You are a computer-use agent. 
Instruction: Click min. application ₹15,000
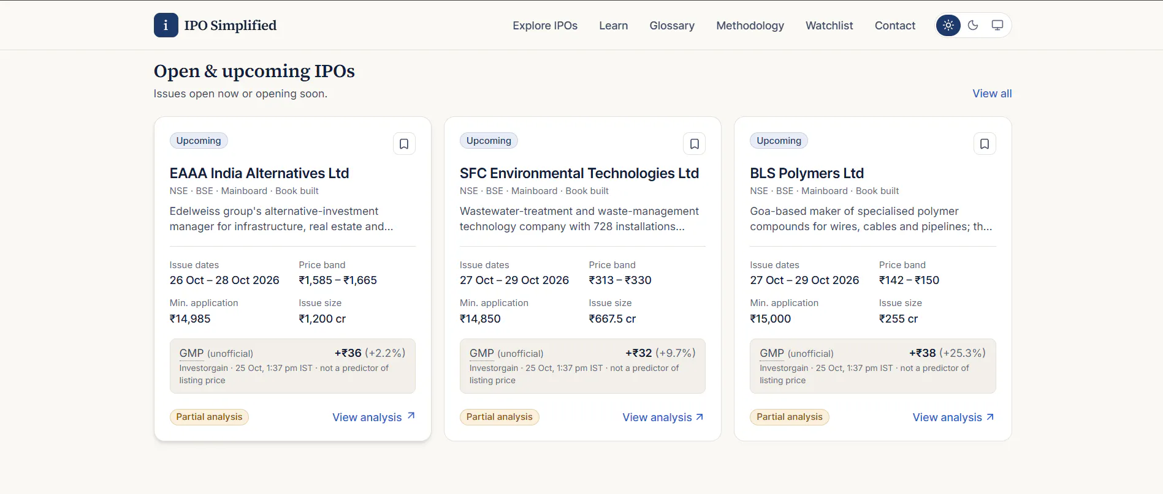click(x=771, y=319)
